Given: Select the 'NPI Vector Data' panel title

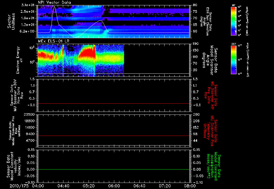Looking at the screenshot, I should pos(54,2).
